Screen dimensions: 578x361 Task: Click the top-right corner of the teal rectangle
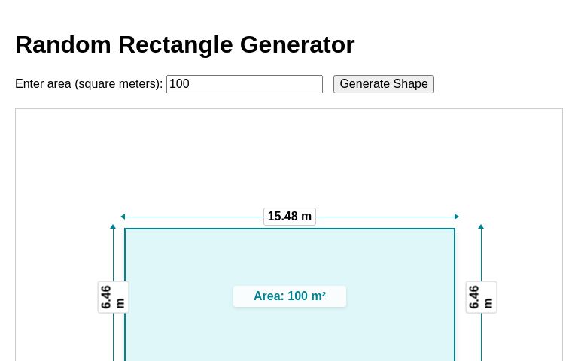click(455, 229)
